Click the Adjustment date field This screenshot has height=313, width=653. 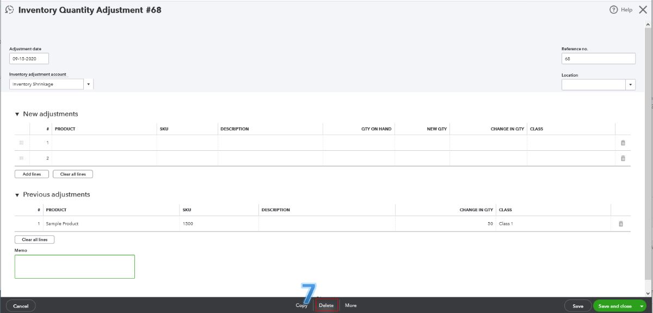tap(29, 59)
